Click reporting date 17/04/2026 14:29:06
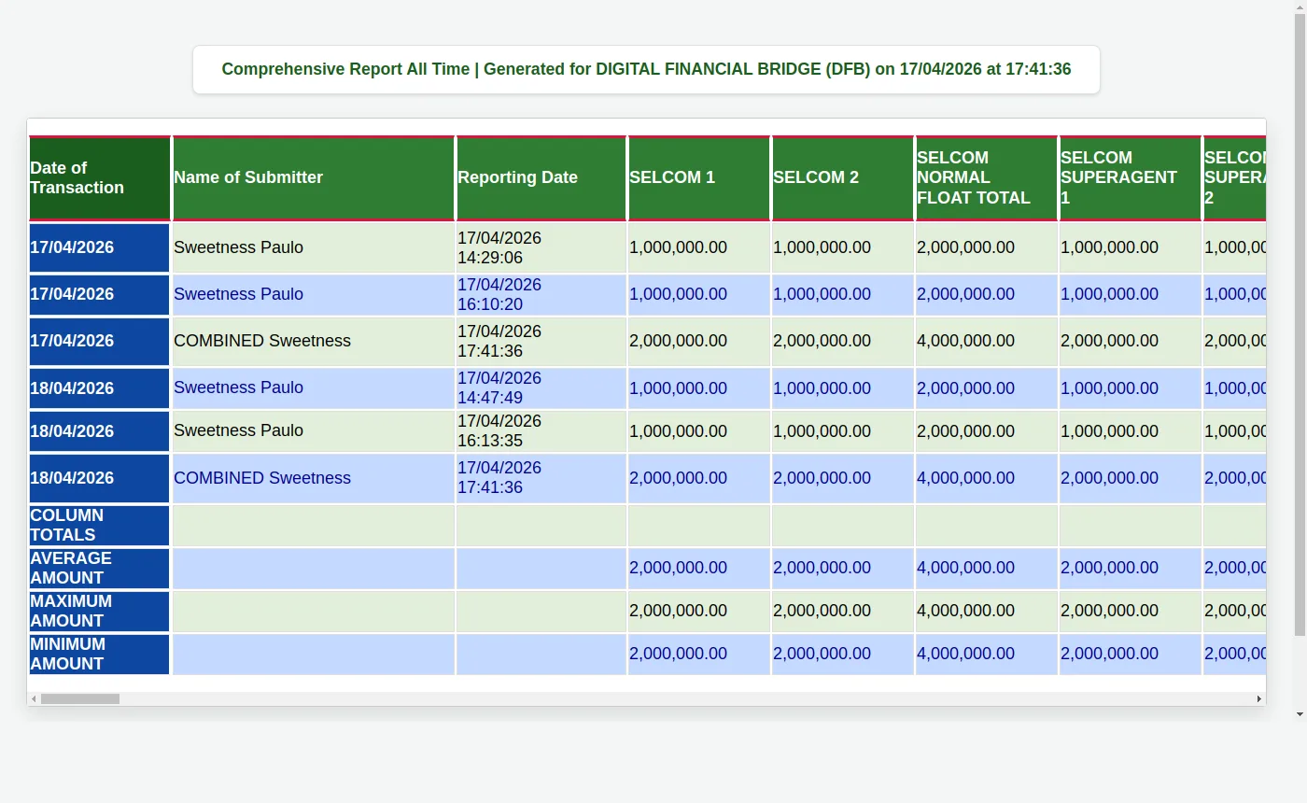This screenshot has width=1307, height=803. click(499, 247)
